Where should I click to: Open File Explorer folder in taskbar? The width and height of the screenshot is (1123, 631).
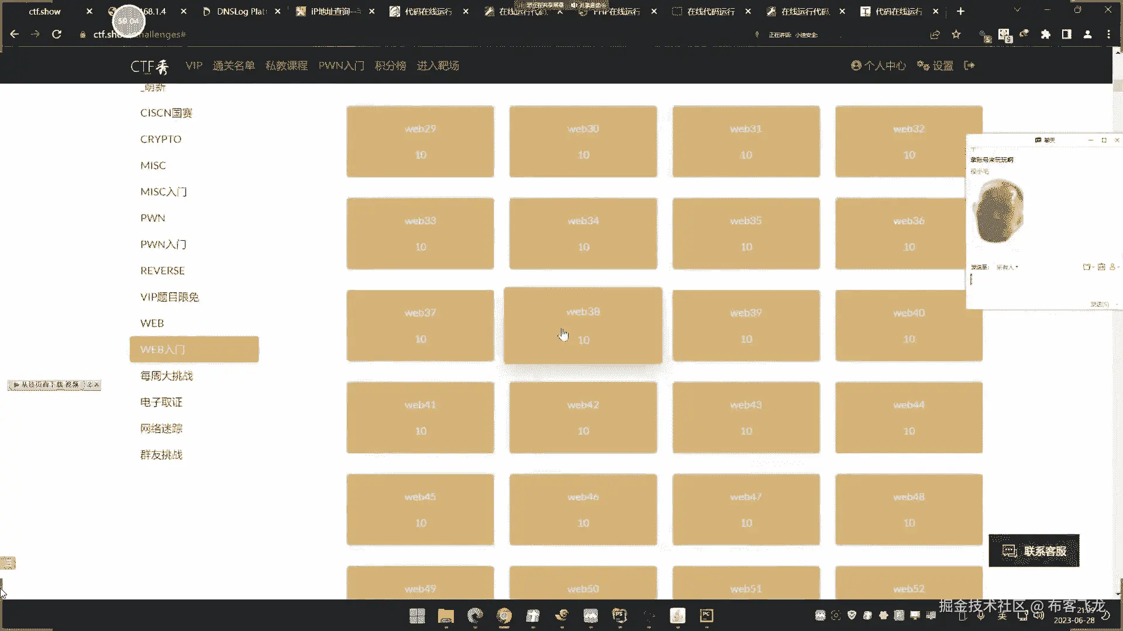point(446,615)
